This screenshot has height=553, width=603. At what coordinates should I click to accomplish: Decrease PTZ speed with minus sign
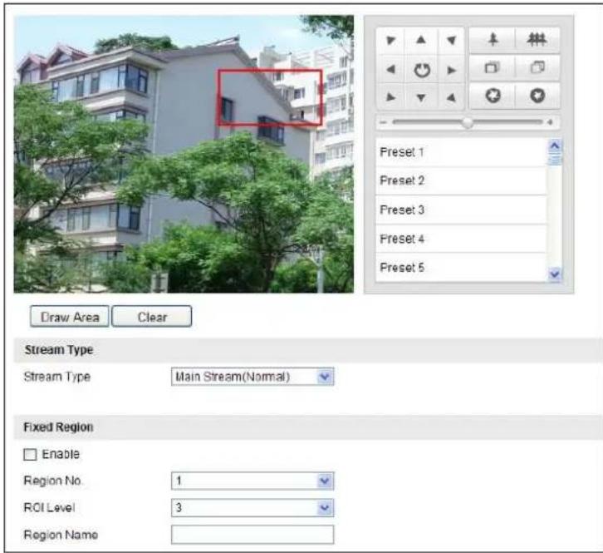[x=383, y=122]
